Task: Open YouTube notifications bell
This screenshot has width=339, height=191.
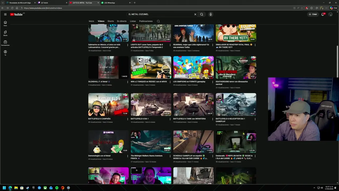Action: (x=323, y=14)
